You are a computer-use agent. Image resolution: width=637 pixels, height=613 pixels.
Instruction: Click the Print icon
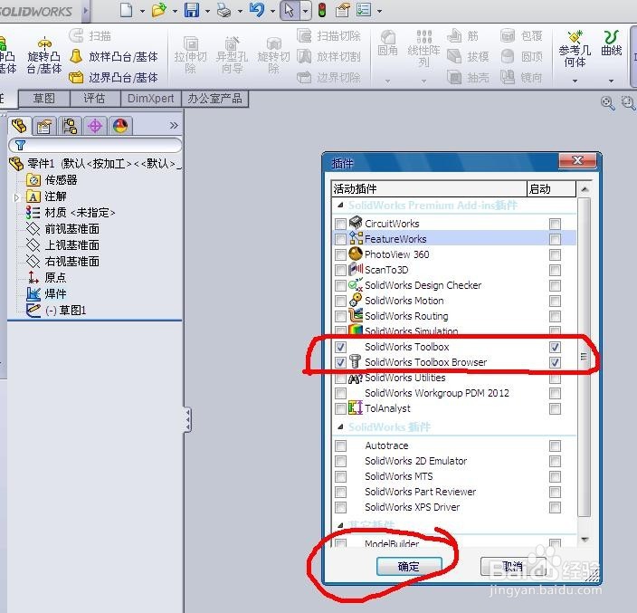(224, 11)
